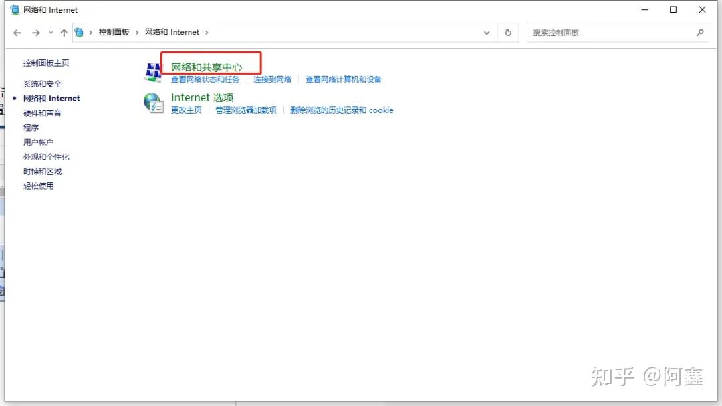This screenshot has width=722, height=406.
Task: Close the 网络和 Internet window
Action: pyautogui.click(x=702, y=9)
